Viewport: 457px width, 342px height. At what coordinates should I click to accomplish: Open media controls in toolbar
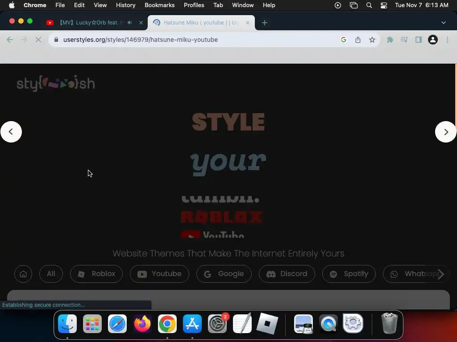click(404, 40)
